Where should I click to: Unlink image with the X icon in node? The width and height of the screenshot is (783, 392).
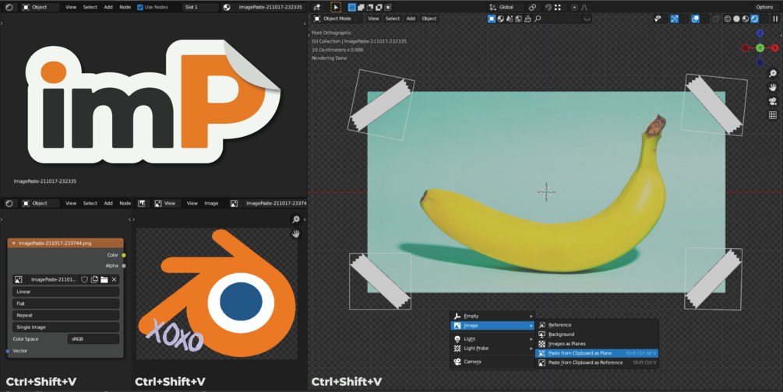point(114,280)
